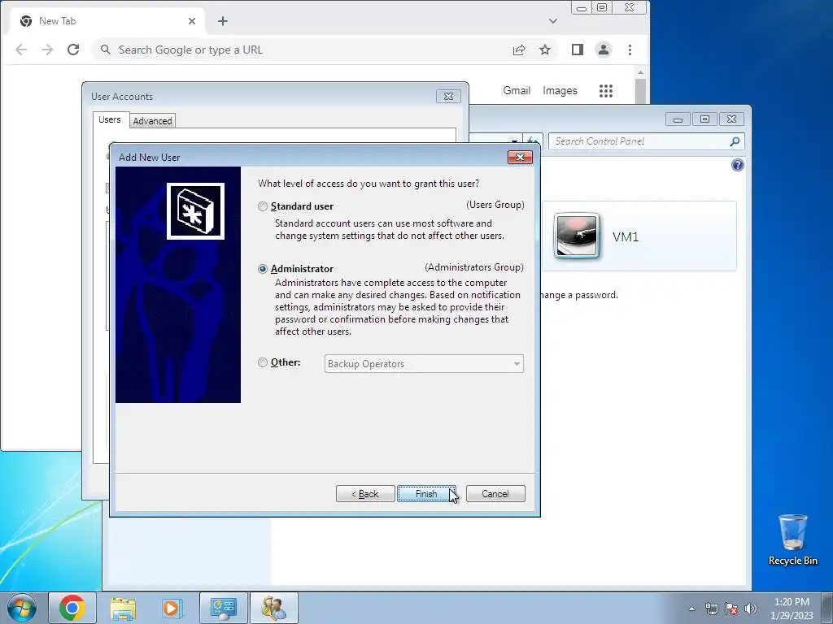Minimize the Control Panel window
The width and height of the screenshot is (833, 624).
coord(678,119)
